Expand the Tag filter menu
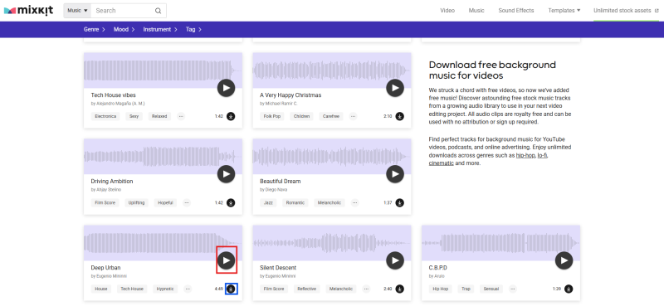This screenshot has height=306, width=664. tap(193, 30)
